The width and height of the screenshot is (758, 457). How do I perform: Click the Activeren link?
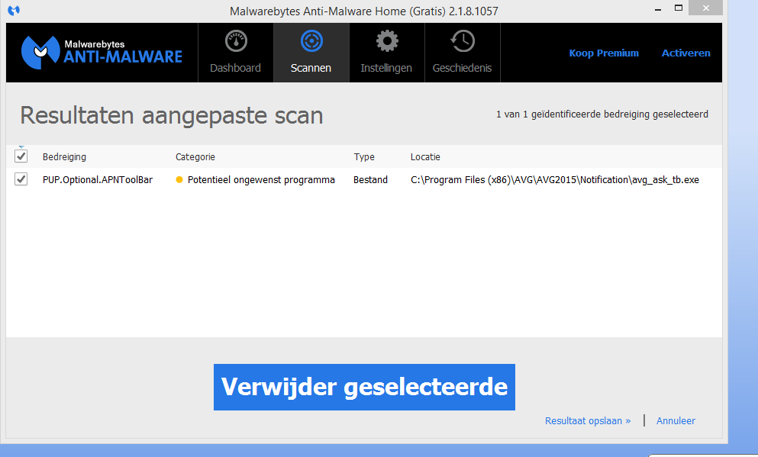pos(685,53)
